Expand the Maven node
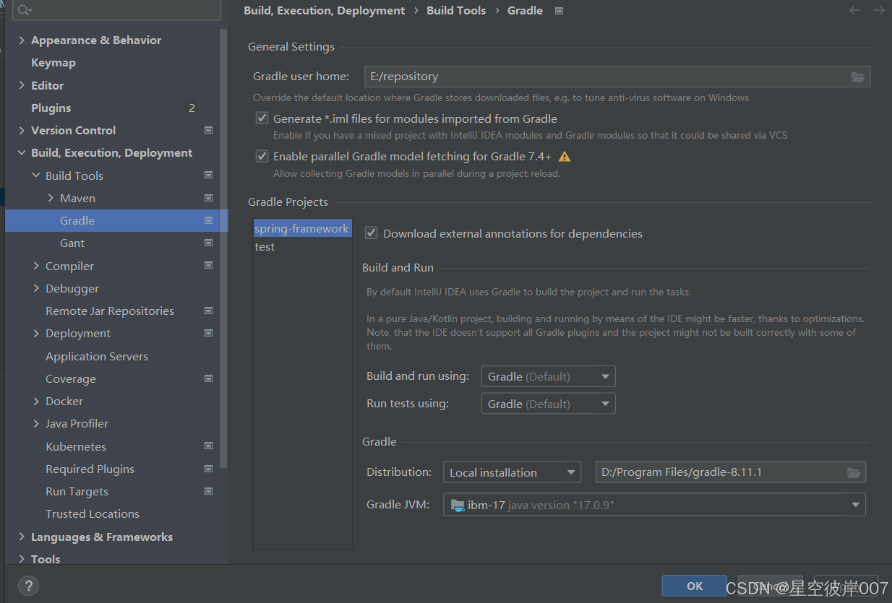892x603 pixels. [51, 198]
